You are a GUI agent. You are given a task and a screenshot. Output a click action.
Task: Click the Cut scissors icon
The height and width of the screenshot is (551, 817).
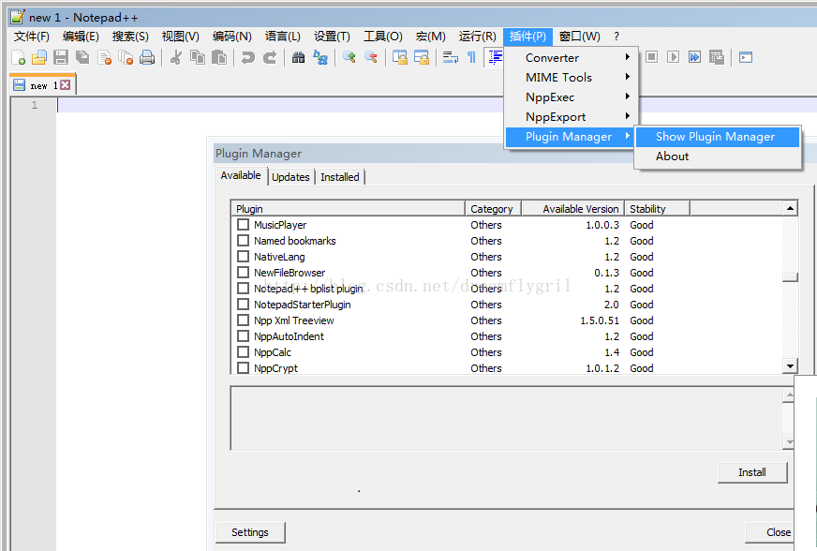coord(176,57)
